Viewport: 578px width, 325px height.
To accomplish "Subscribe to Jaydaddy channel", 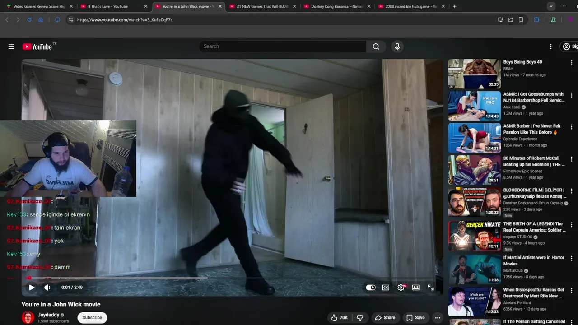I will click(x=92, y=317).
